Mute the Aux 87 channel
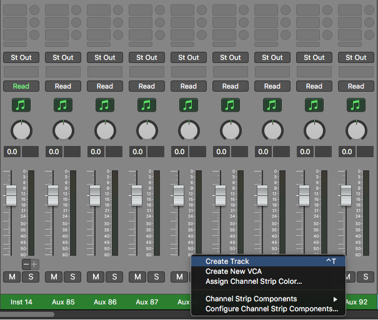The height and width of the screenshot is (320, 378). [137, 277]
